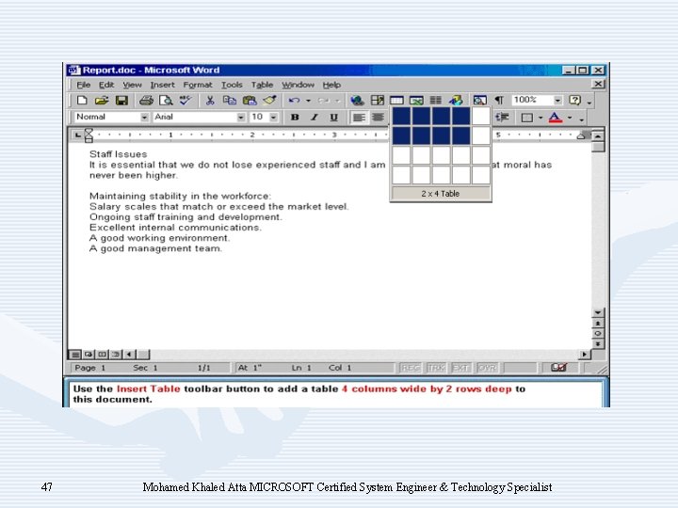Image resolution: width=678 pixels, height=508 pixels.
Task: Open the File menu
Action: (x=84, y=85)
